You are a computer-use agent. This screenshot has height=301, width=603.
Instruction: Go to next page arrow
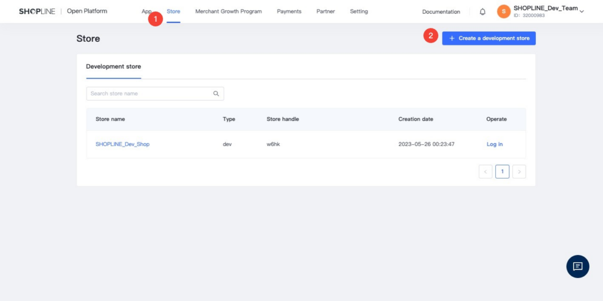(x=519, y=171)
